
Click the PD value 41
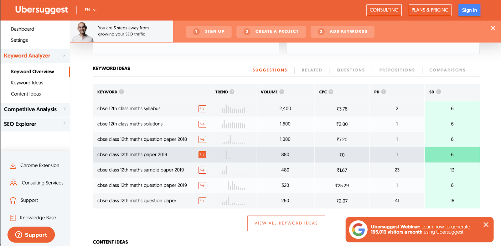397,201
